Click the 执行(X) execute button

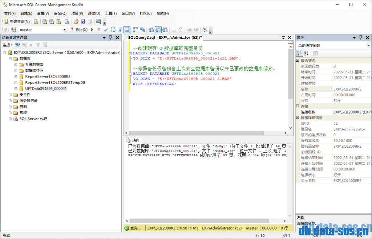(x=79, y=30)
